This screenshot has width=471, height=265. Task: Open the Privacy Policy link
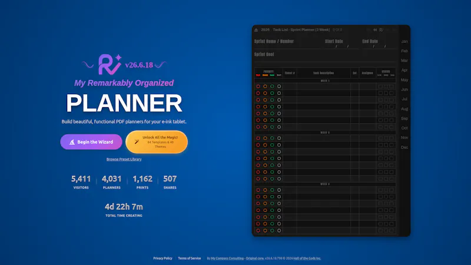[162, 258]
